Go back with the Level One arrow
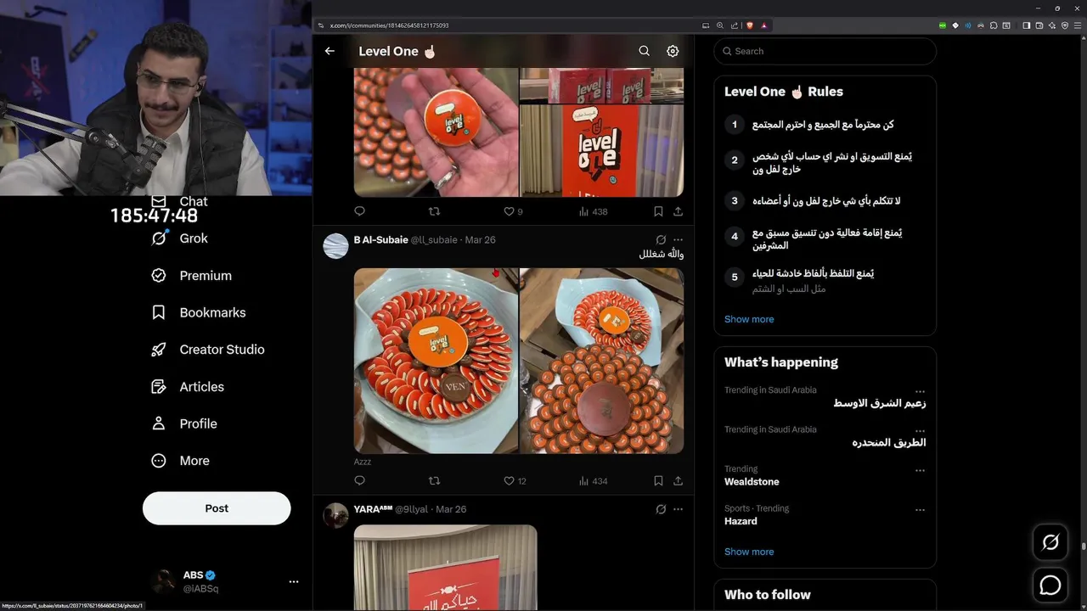1087x611 pixels. tap(329, 51)
